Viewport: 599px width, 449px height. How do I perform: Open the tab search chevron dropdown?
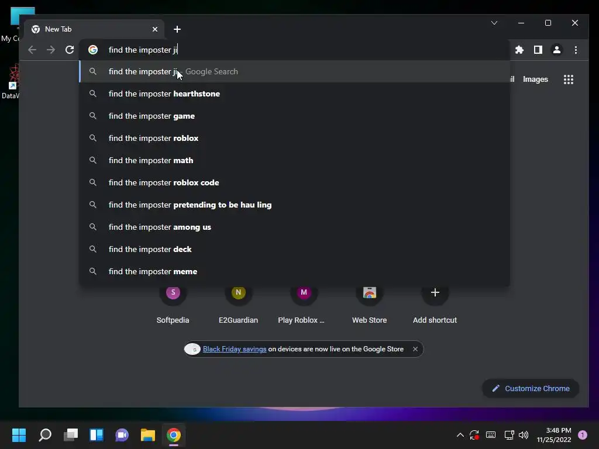[494, 23]
